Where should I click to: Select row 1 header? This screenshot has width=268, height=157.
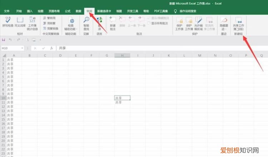click(x=3, y=60)
